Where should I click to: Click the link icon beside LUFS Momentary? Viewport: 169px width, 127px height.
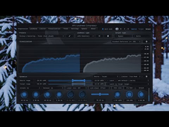pyautogui.click(x=99, y=36)
